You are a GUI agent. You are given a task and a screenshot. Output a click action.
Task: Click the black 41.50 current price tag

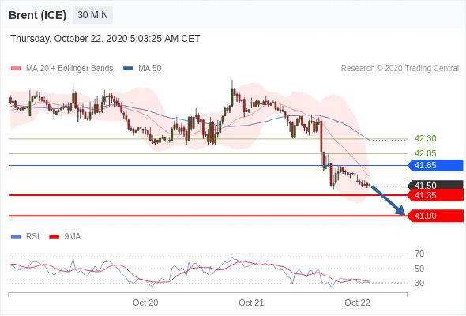(435, 185)
